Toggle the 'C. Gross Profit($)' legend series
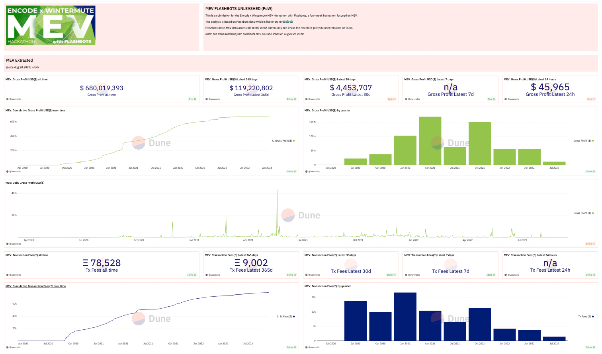 pyautogui.click(x=283, y=141)
